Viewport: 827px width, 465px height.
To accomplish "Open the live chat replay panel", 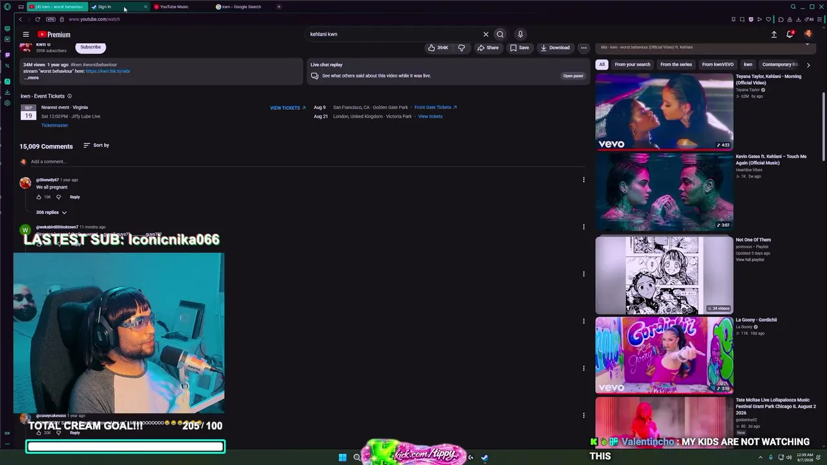I will pyautogui.click(x=573, y=76).
